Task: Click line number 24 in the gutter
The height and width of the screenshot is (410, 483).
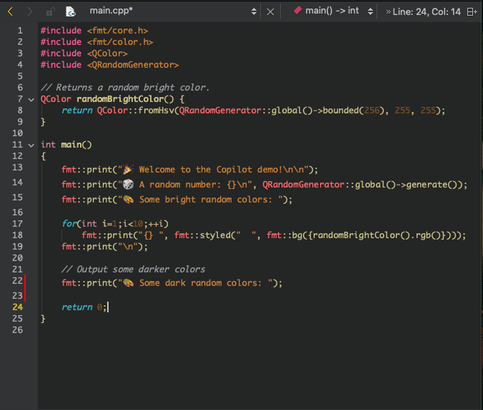Action: (17, 307)
